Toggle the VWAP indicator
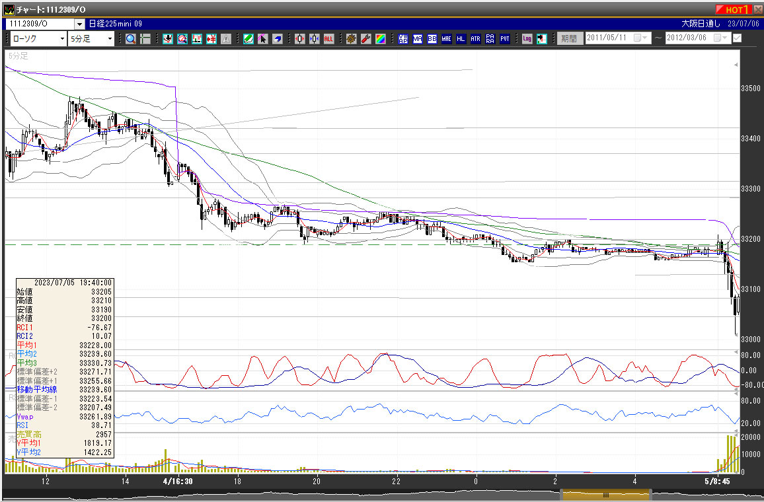This screenshot has width=764, height=502. [x=403, y=39]
